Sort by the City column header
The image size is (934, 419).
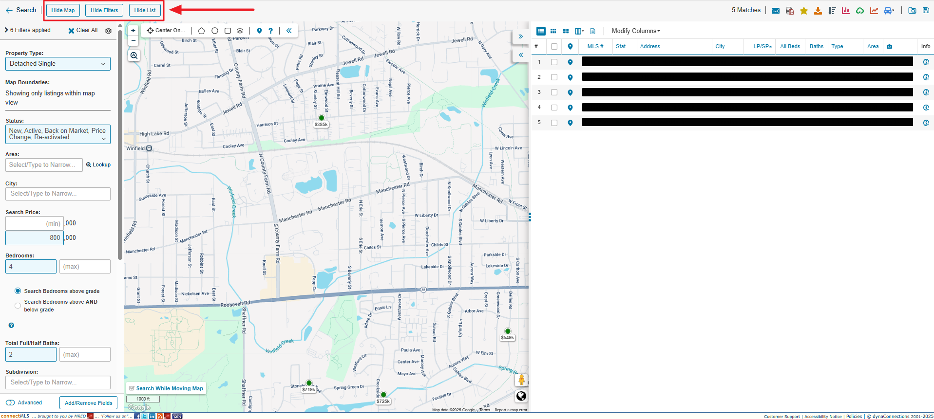point(720,47)
